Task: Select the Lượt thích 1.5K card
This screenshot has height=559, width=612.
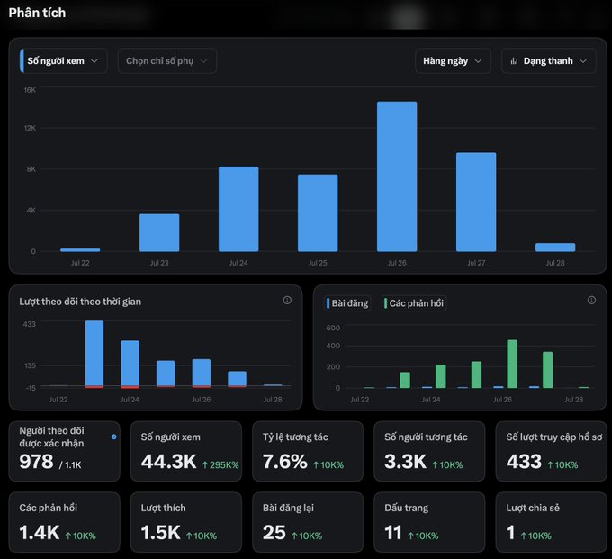Action: point(186,522)
